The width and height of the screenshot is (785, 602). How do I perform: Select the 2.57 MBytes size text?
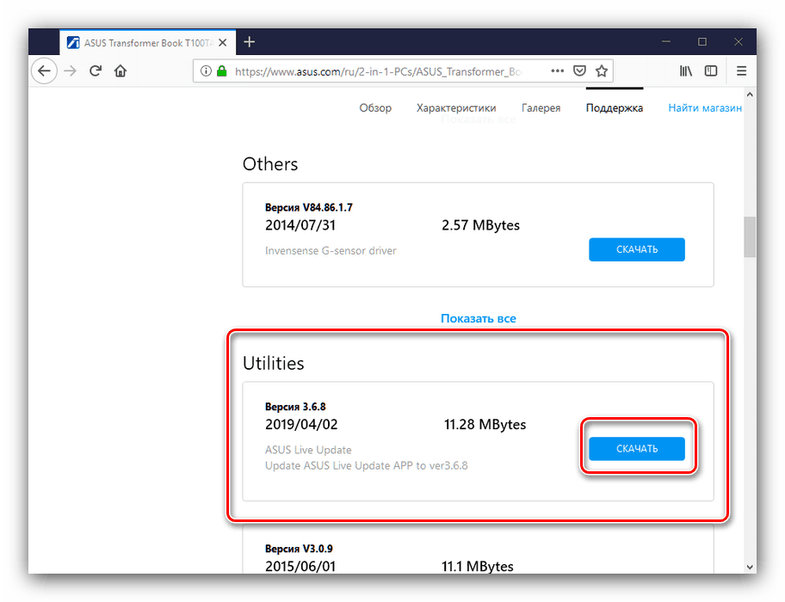click(480, 225)
